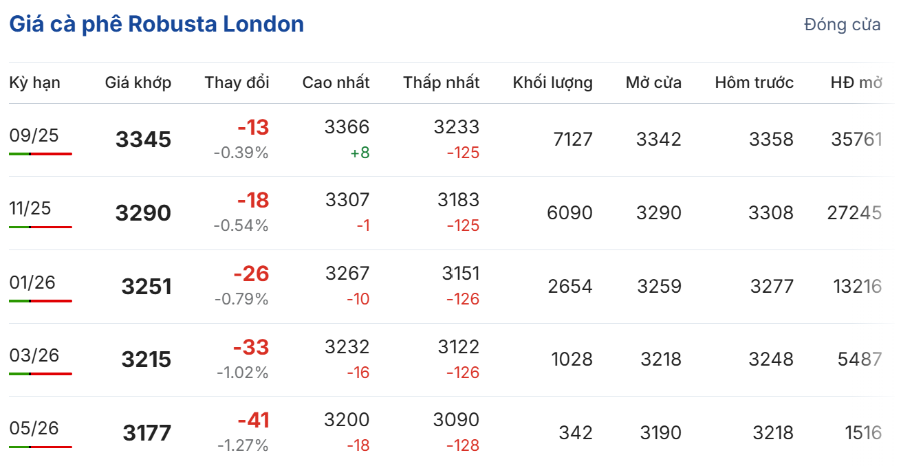
Task: Select the "Cao nhất" column header
Action: coord(336,83)
